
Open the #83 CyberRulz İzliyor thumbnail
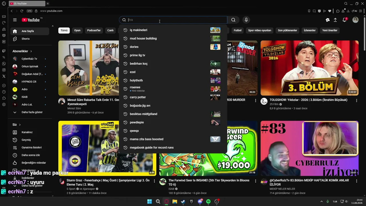coord(309,148)
